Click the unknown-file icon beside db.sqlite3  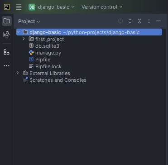31,45
